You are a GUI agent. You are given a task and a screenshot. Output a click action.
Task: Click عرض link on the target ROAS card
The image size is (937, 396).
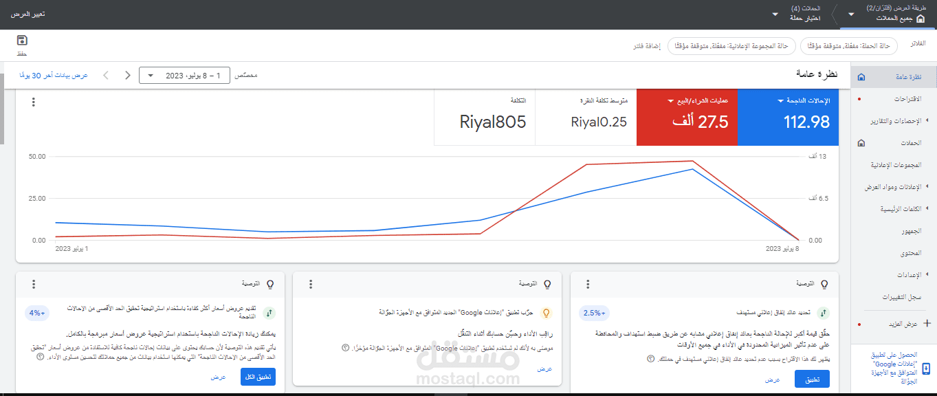coord(771,379)
